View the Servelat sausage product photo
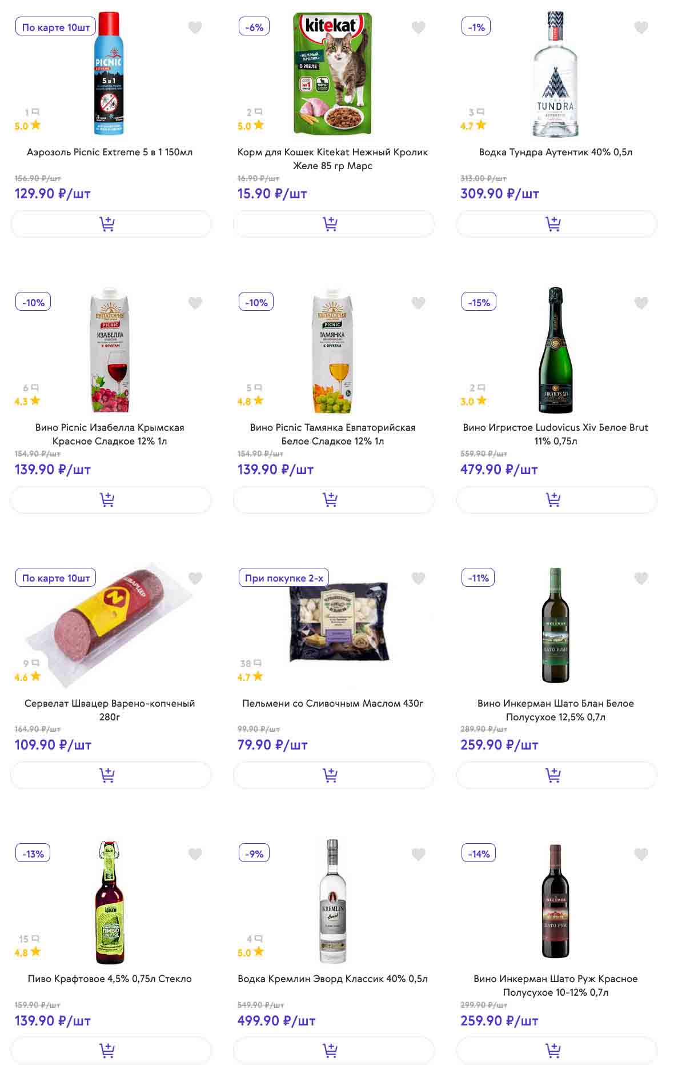The width and height of the screenshot is (682, 1066). point(110,626)
